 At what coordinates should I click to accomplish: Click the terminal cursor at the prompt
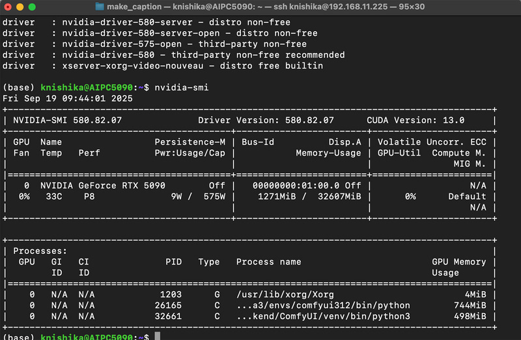(x=158, y=337)
